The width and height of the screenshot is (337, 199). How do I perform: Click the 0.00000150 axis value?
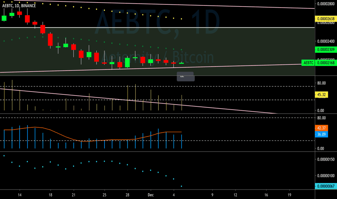326,160
